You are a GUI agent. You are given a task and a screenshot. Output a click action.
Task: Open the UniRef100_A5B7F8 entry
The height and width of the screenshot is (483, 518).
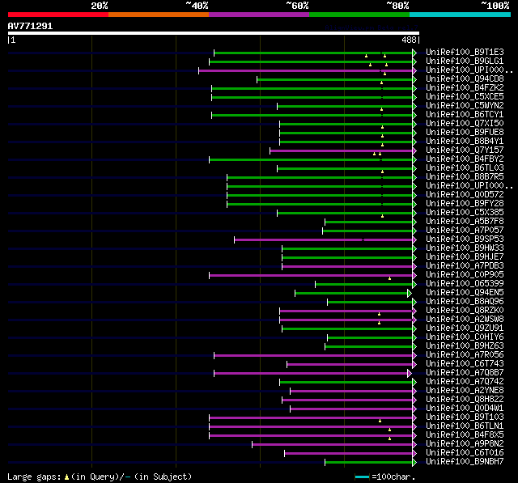point(465,222)
